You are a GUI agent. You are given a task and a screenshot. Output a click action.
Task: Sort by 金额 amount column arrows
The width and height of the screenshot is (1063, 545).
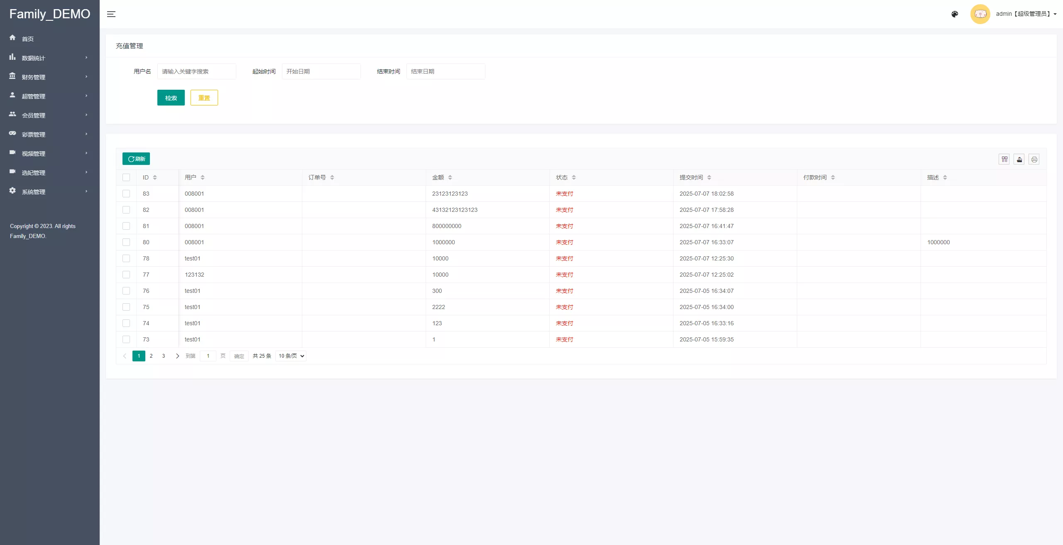[450, 177]
